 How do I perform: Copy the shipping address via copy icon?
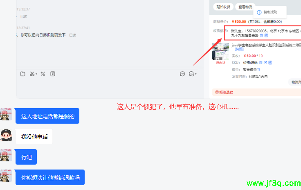click(261, 36)
